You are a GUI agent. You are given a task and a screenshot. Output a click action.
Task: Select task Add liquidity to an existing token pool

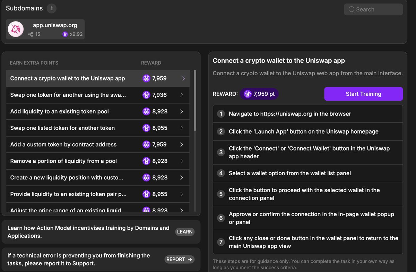click(98, 111)
